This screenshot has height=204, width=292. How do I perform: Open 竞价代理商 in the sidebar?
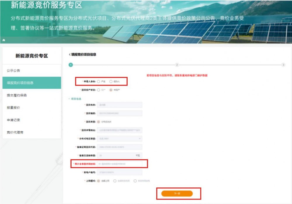(x=32, y=132)
